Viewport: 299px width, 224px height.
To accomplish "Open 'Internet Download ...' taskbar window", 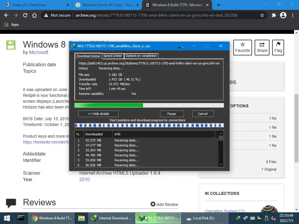I will click(x=111, y=218).
